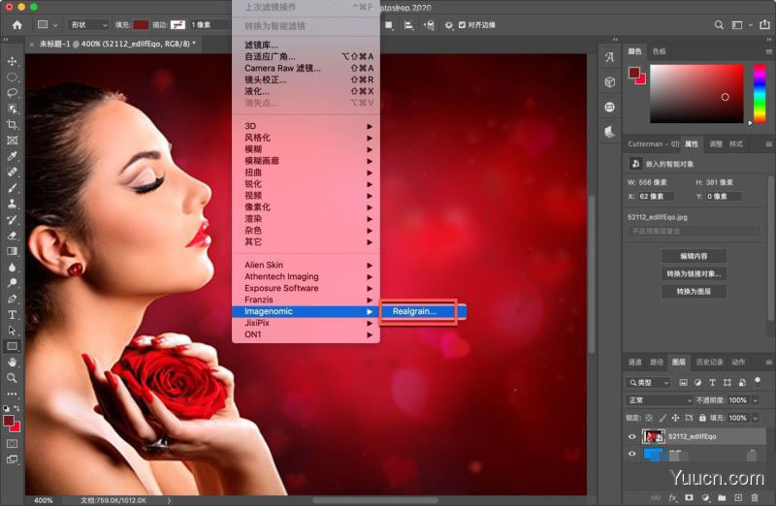Open the fill value dropdown arrow
The width and height of the screenshot is (776, 506).
pyautogui.click(x=756, y=418)
